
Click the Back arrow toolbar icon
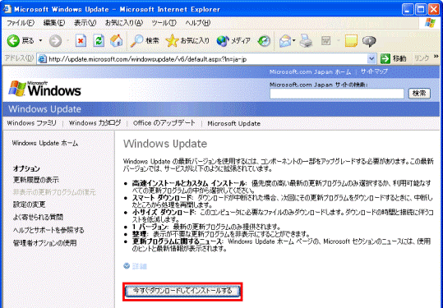(13, 41)
